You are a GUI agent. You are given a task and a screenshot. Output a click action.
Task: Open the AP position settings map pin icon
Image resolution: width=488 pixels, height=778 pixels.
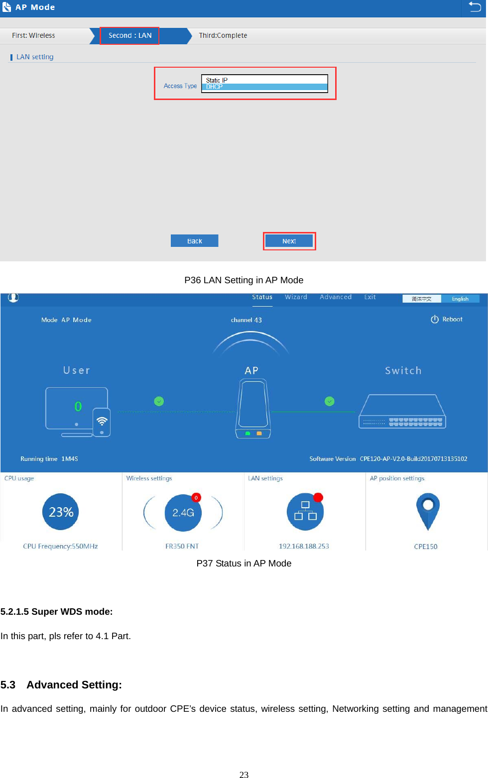coord(427,511)
